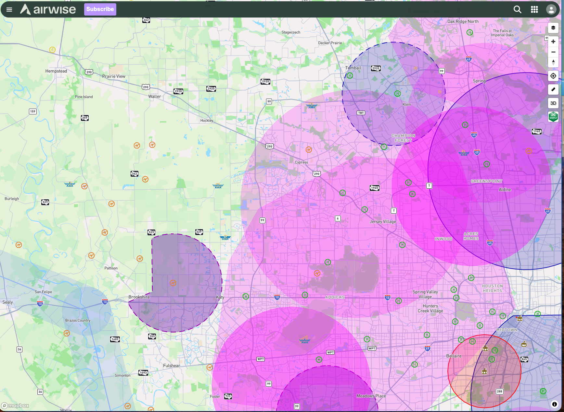
Task: Reset map bearing with compass button
Action: tap(553, 62)
